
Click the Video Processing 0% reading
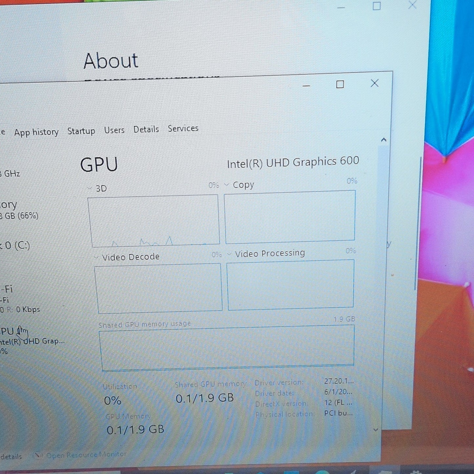(x=351, y=251)
